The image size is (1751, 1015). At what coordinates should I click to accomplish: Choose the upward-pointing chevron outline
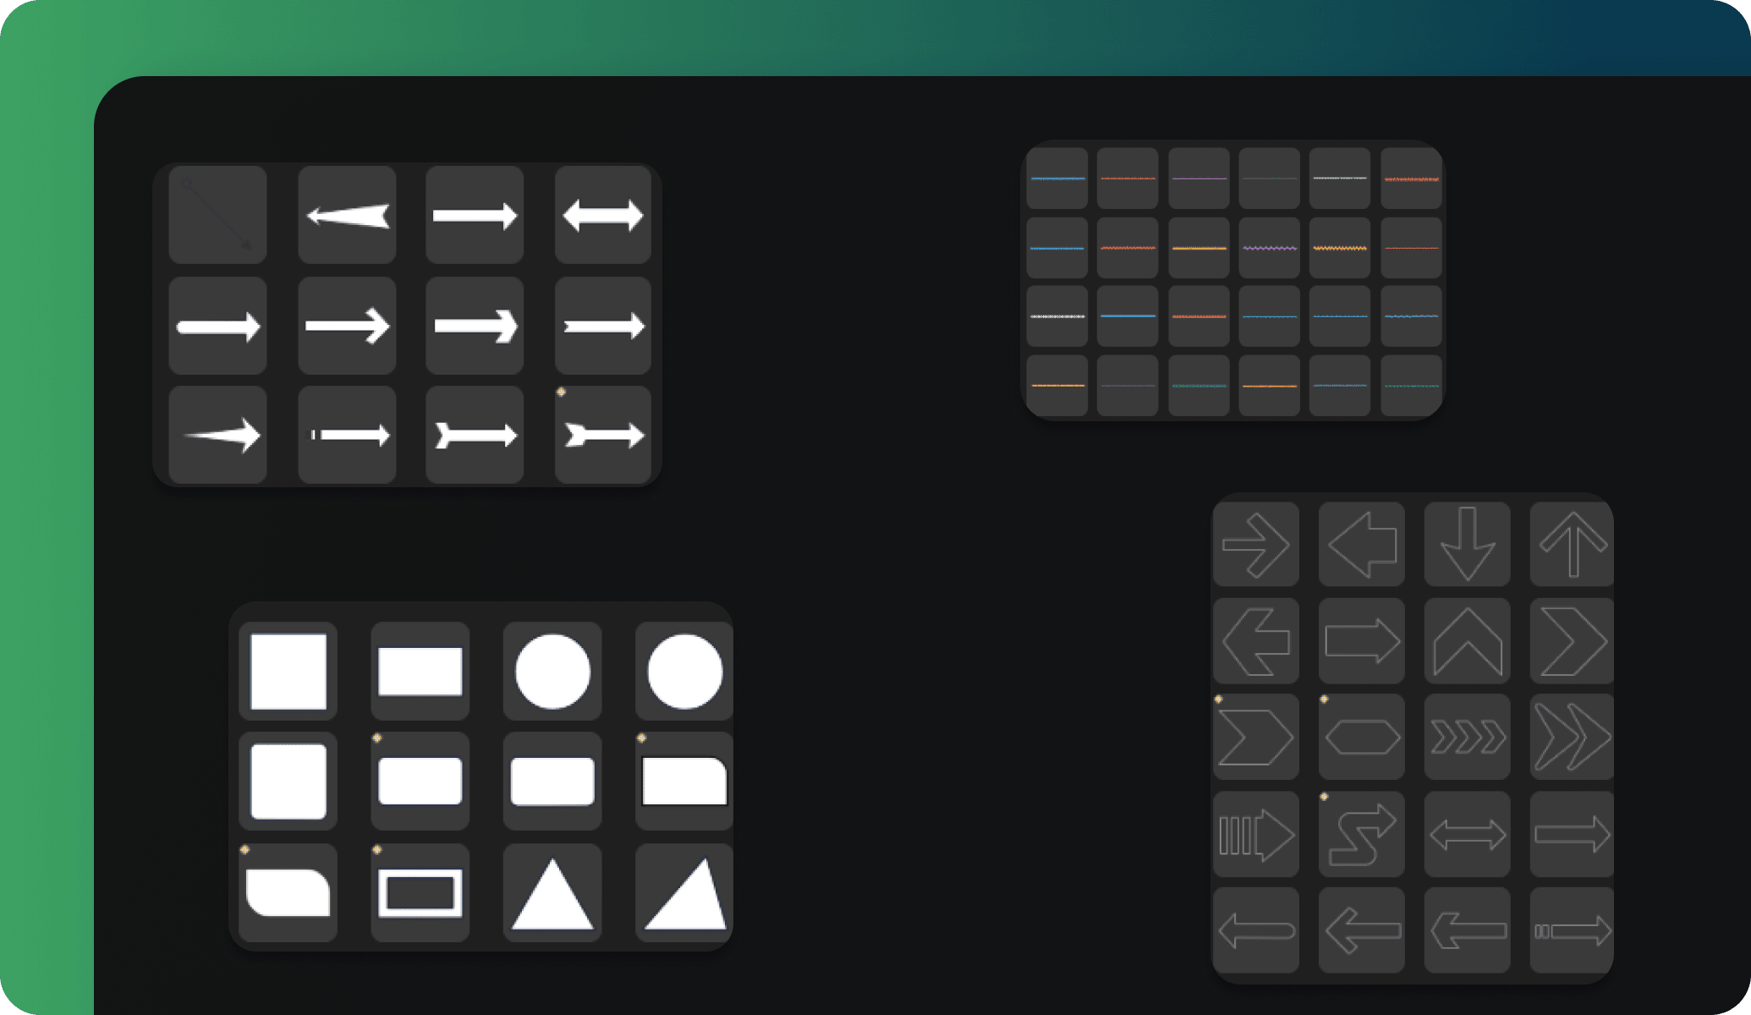coord(1467,641)
